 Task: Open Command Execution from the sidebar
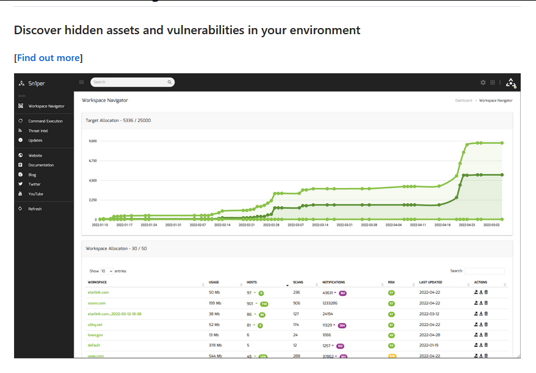click(45, 121)
